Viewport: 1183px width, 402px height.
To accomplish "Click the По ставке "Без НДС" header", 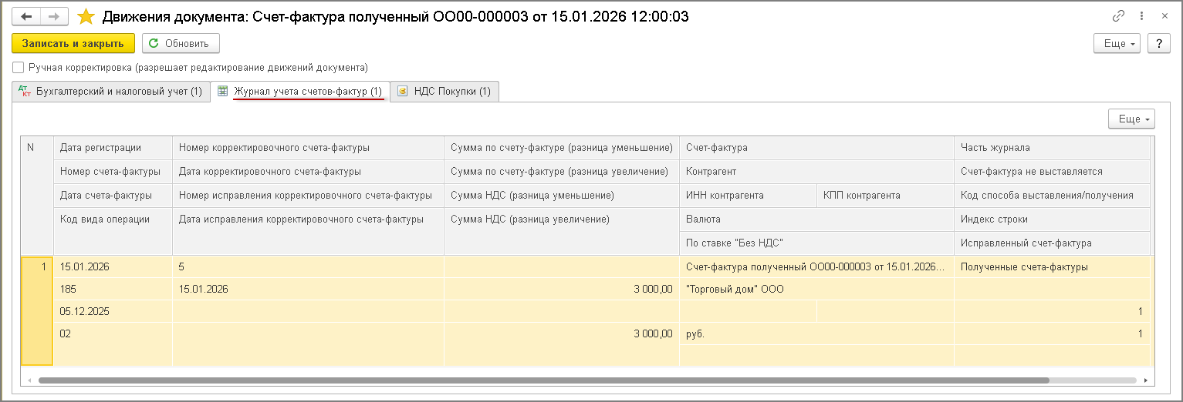I will pyautogui.click(x=816, y=243).
